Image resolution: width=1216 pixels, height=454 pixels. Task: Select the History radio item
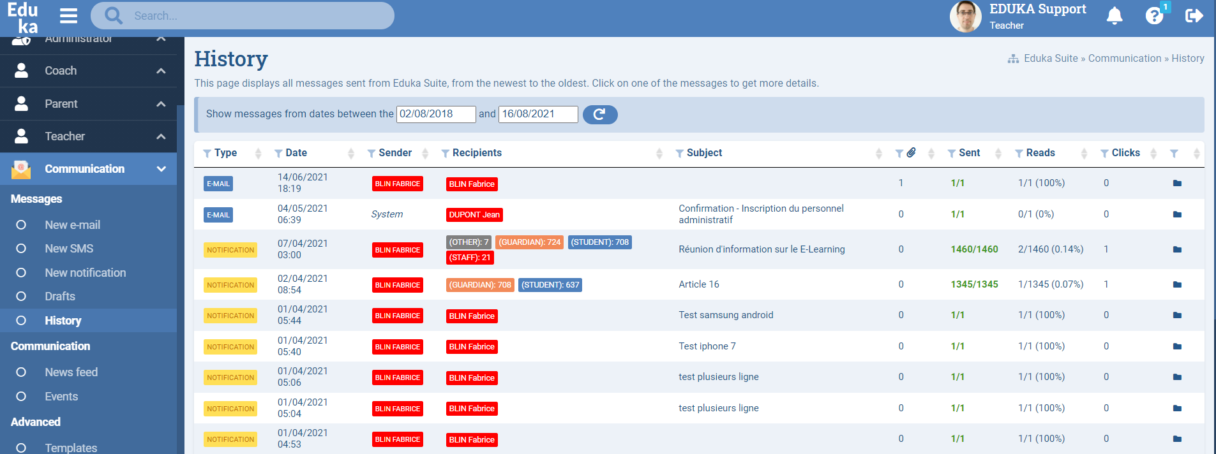[21, 321]
